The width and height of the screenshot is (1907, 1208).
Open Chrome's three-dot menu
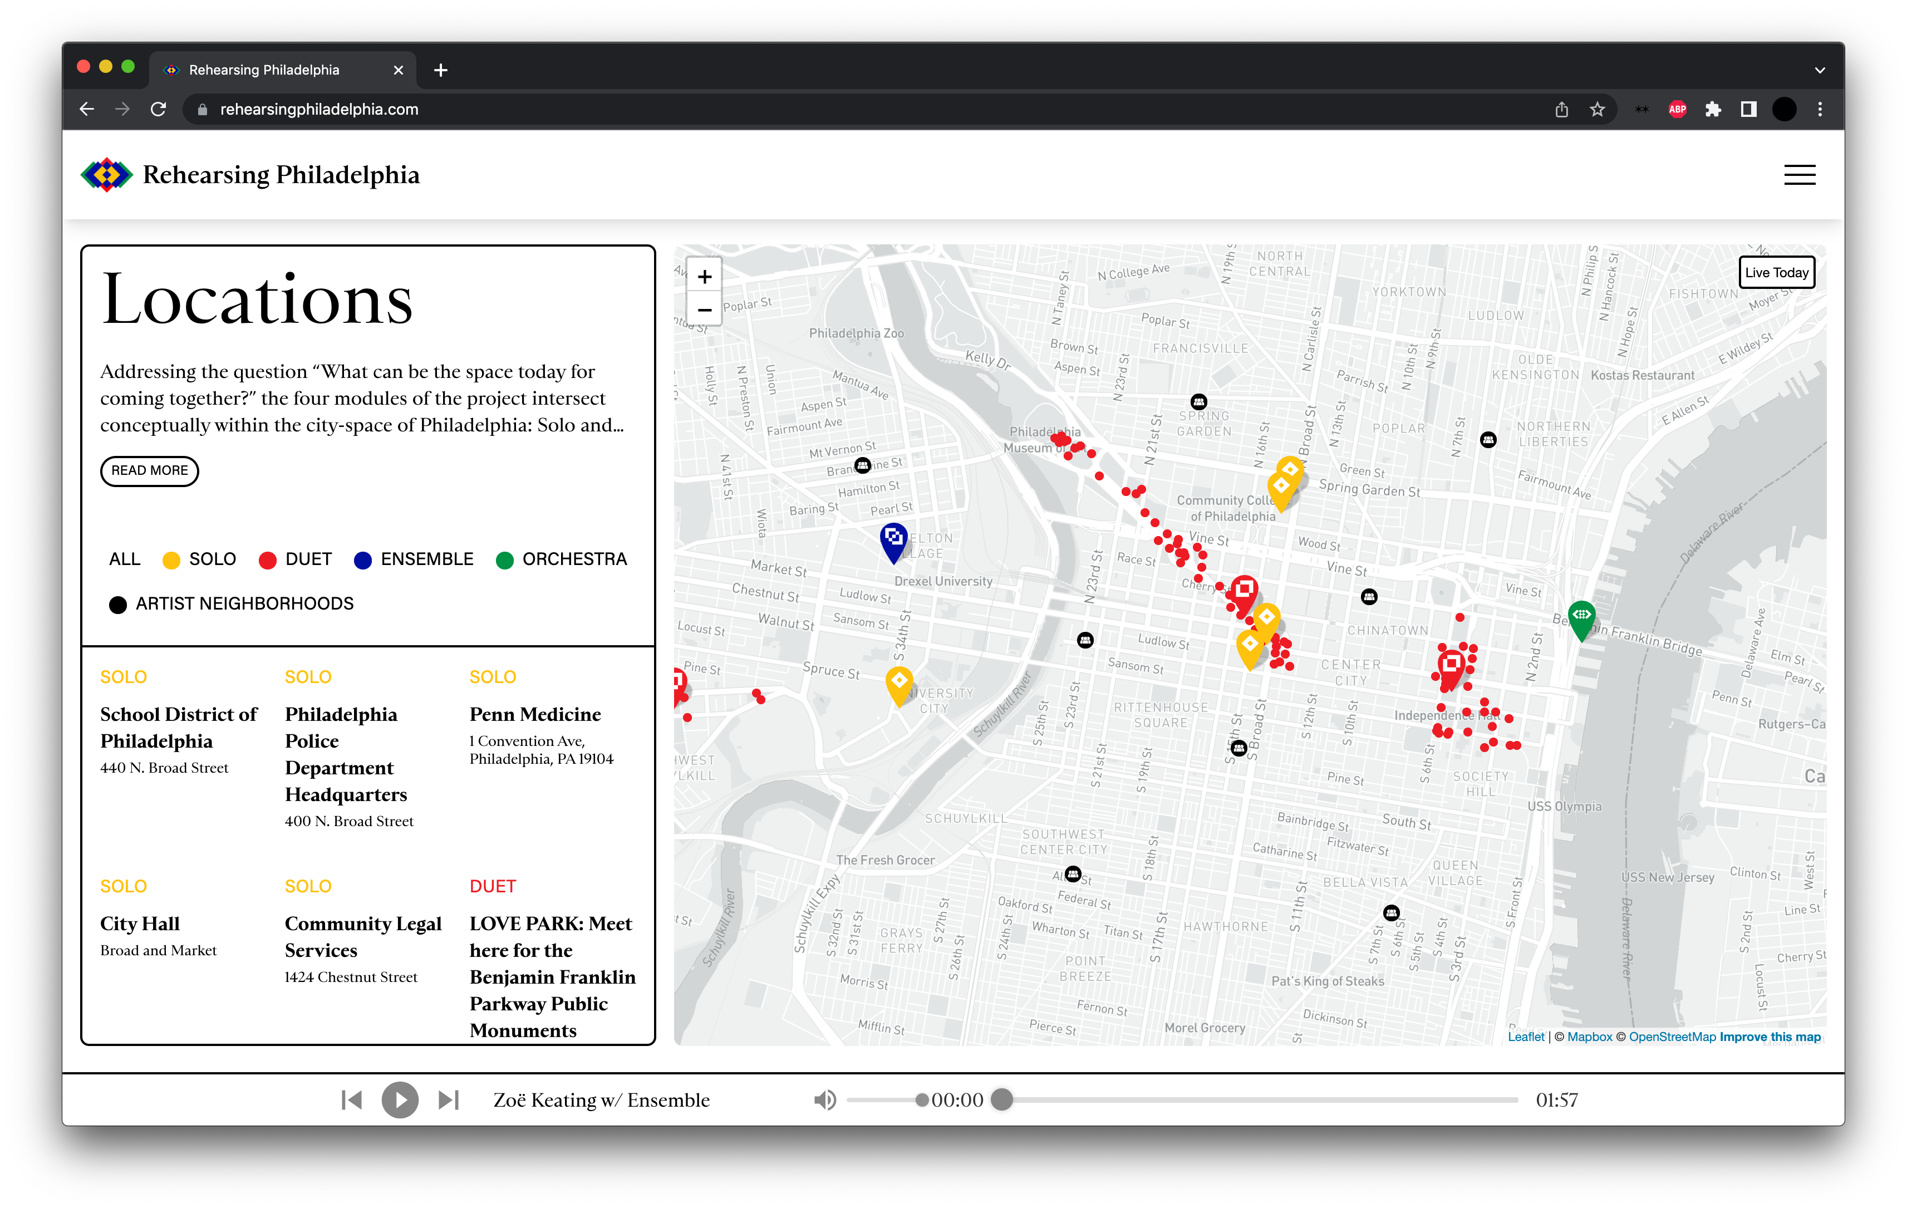[1820, 109]
